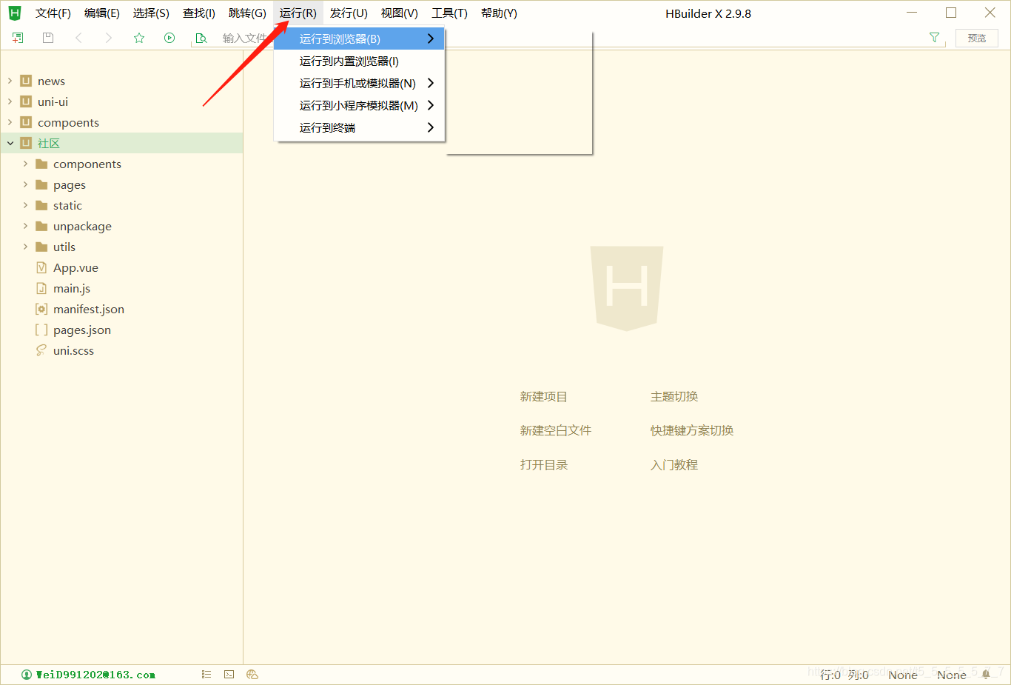The width and height of the screenshot is (1011, 685).
Task: Open the 跳转(G) menu
Action: pos(247,13)
